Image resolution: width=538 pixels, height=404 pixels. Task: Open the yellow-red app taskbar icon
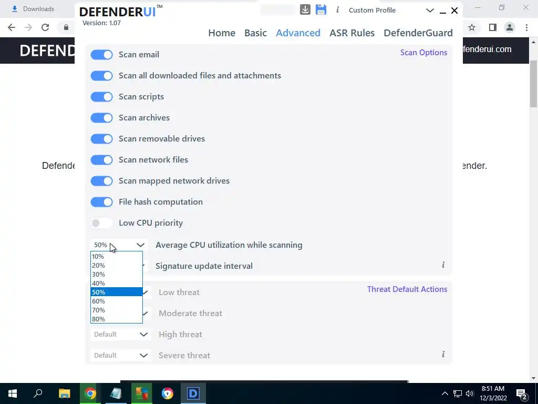point(142,393)
